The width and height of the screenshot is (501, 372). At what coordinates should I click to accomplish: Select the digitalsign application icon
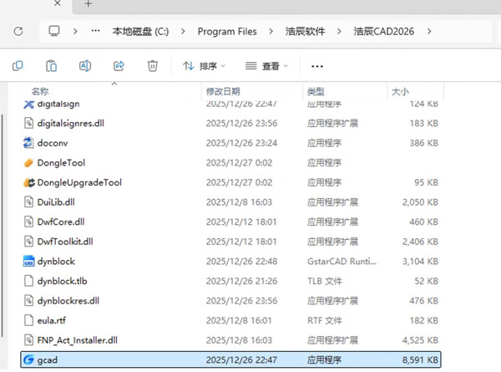[28, 104]
